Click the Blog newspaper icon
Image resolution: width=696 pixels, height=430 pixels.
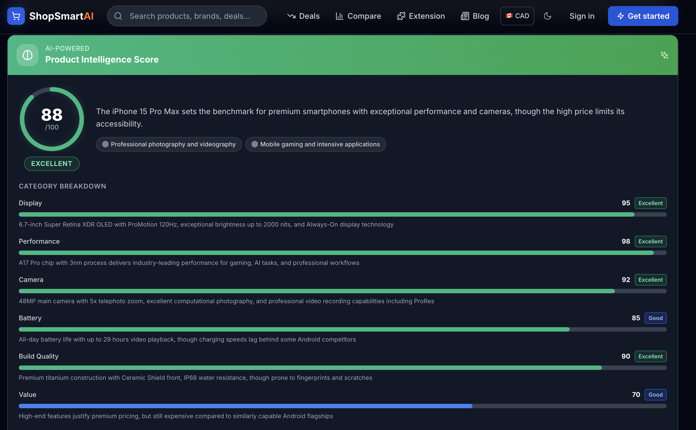coord(465,16)
